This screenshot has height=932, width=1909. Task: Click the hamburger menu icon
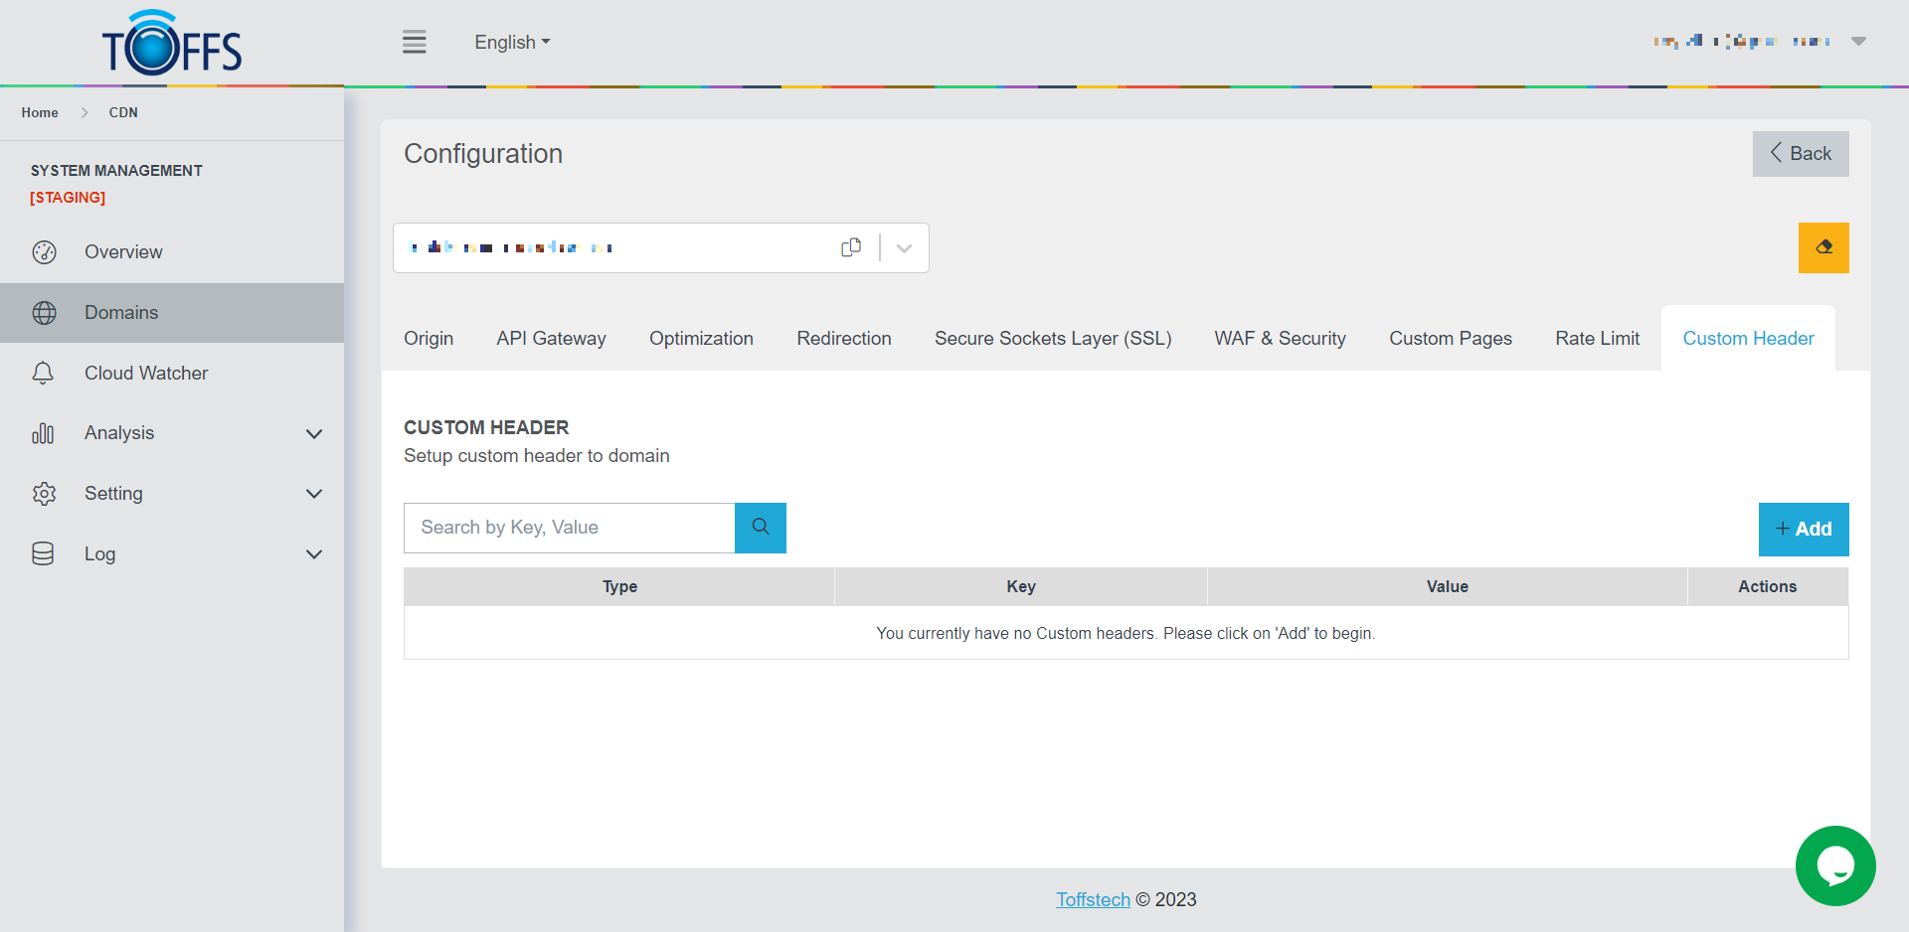(x=414, y=42)
